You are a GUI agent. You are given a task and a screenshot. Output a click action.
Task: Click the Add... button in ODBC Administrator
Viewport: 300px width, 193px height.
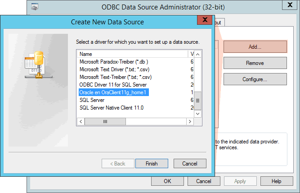[255, 46]
